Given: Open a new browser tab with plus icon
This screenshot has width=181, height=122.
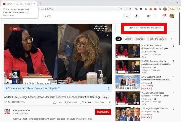Looking at the screenshot, I should coord(40,4).
